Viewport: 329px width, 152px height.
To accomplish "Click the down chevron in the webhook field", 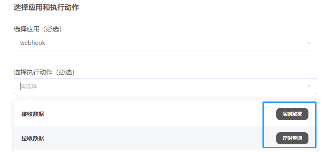I will point(309,43).
